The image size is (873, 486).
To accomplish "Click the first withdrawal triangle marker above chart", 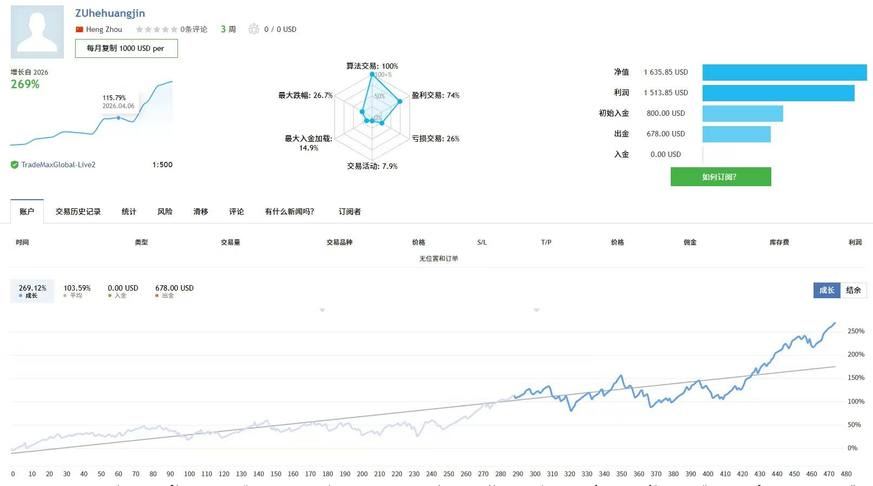I will 322,310.
